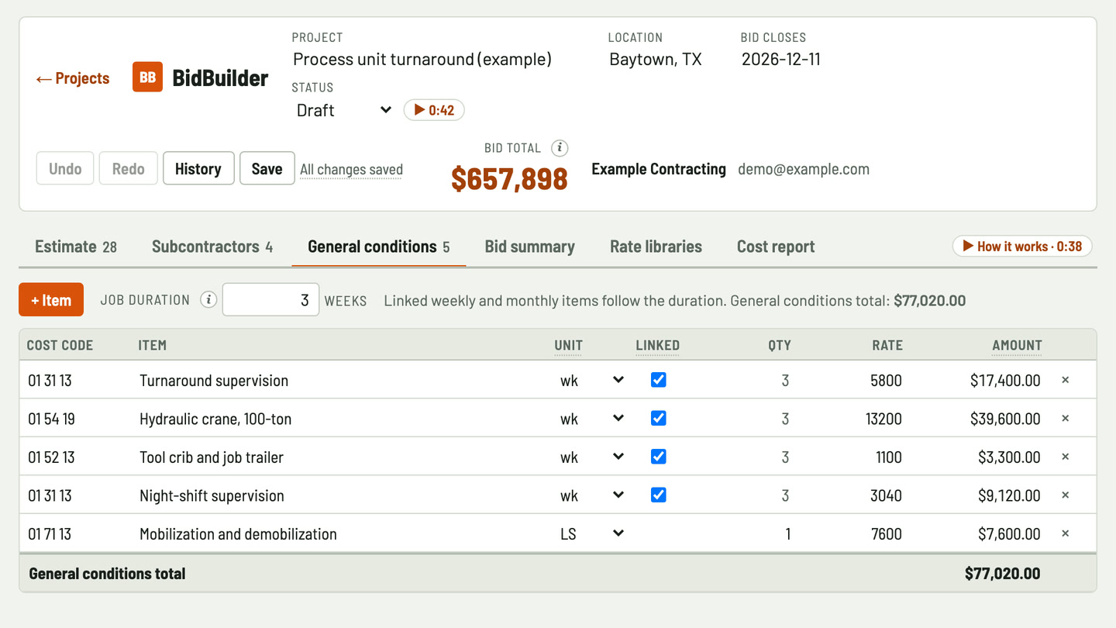Switch to the Subcontractors tab
The width and height of the screenshot is (1116, 628).
(212, 247)
